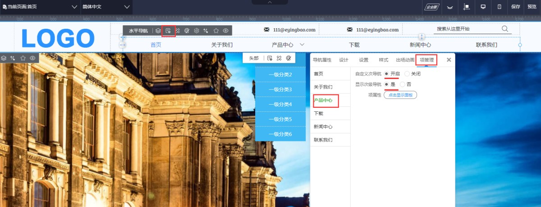Click magic wand icon in left background toolbar
541x207 pixels.
pos(13,58)
